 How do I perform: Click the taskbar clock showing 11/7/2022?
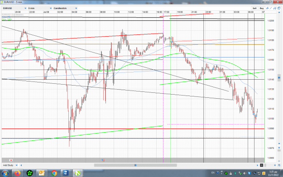(x=273, y=173)
